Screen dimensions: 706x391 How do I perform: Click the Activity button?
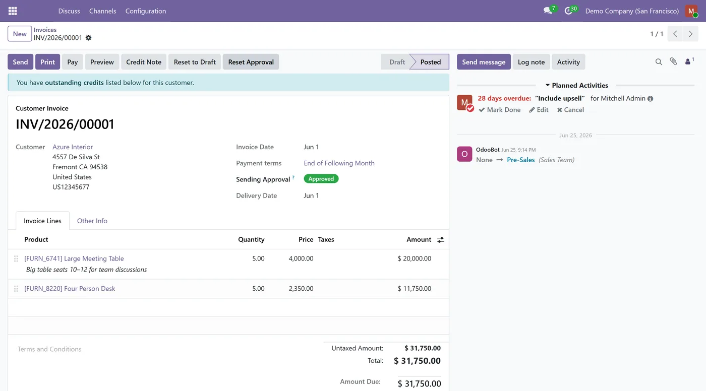point(568,62)
